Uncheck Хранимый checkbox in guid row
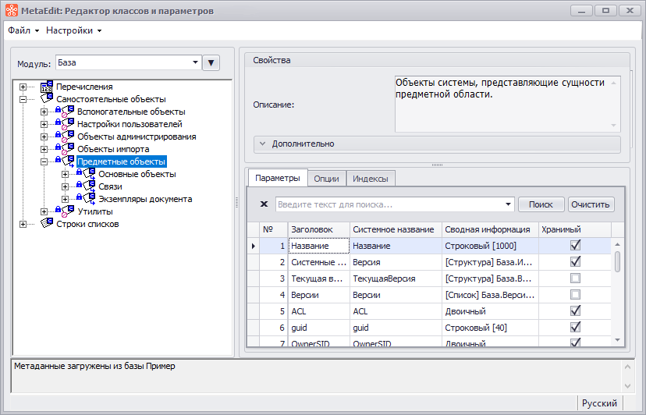Viewport: 646px width, 415px height. click(x=576, y=328)
